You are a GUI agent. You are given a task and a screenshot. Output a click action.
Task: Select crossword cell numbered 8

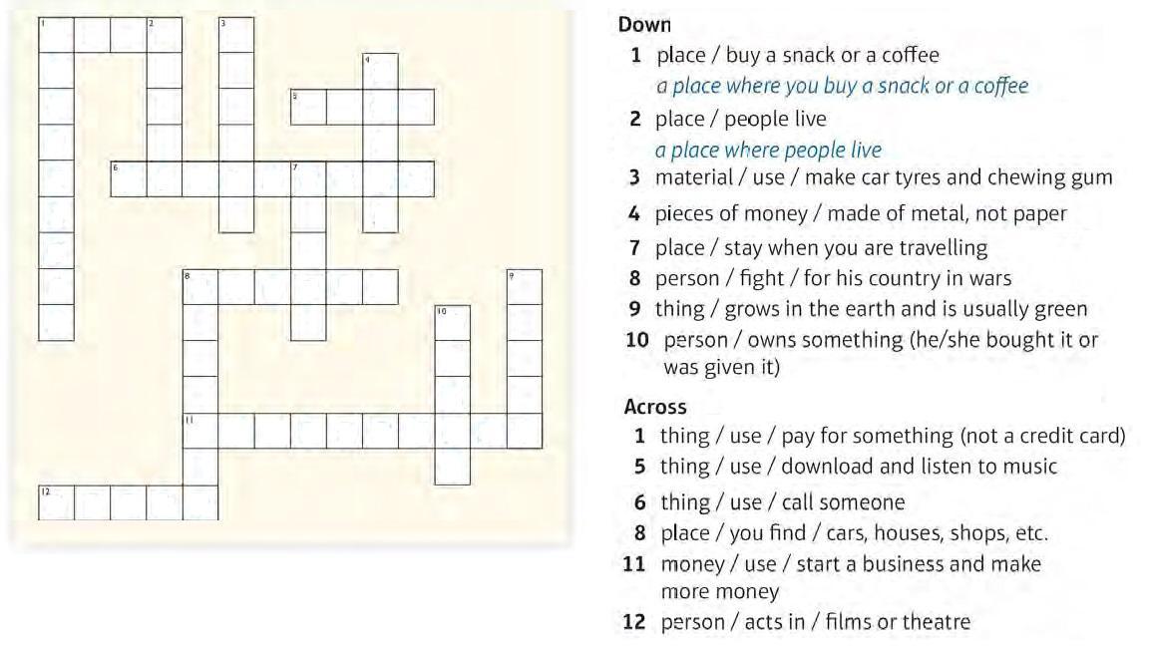(200, 287)
